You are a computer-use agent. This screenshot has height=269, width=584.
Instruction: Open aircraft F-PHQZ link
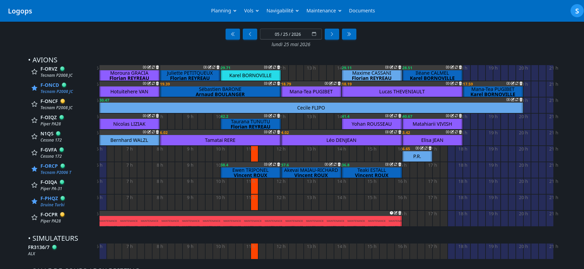pos(49,198)
